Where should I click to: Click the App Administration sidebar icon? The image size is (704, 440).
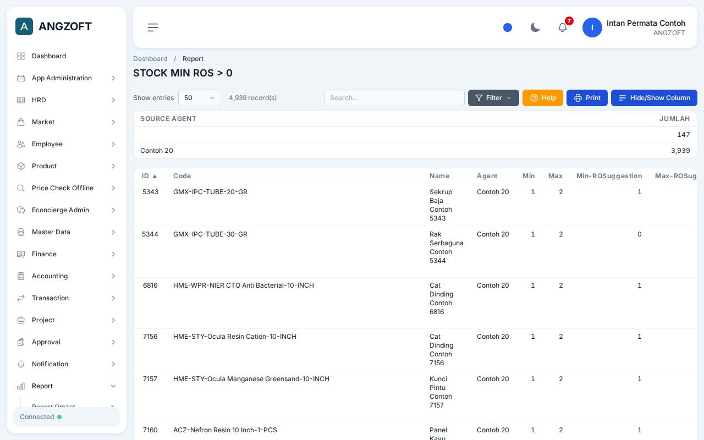21,78
